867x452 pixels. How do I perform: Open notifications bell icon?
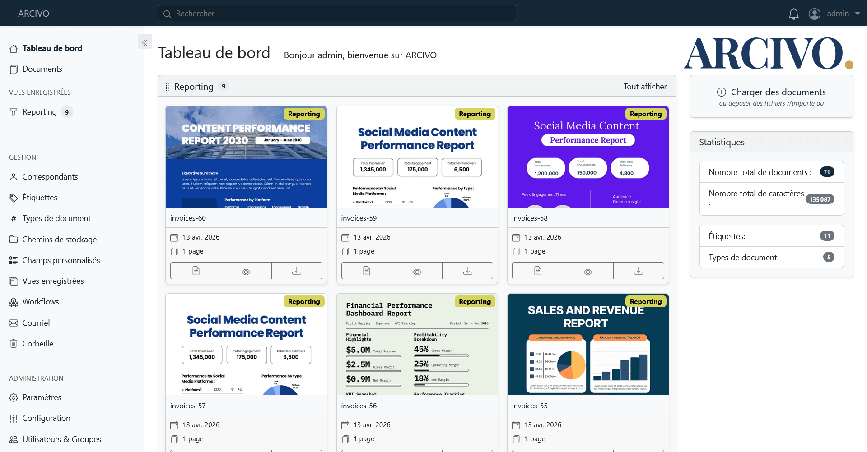tap(793, 14)
